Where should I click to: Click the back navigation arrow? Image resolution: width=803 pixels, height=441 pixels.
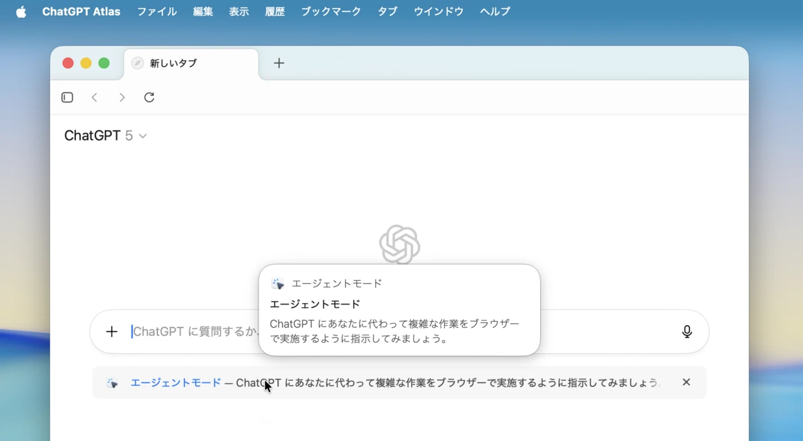[x=95, y=97]
